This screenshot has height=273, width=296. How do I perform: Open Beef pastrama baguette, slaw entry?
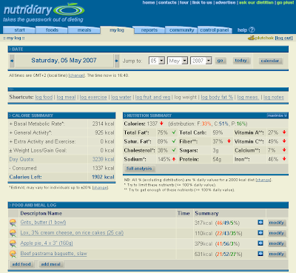click(x=53, y=254)
